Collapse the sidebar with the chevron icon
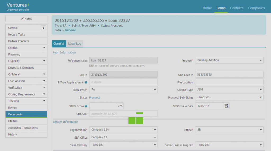271x151 pixels. coord(43,28)
